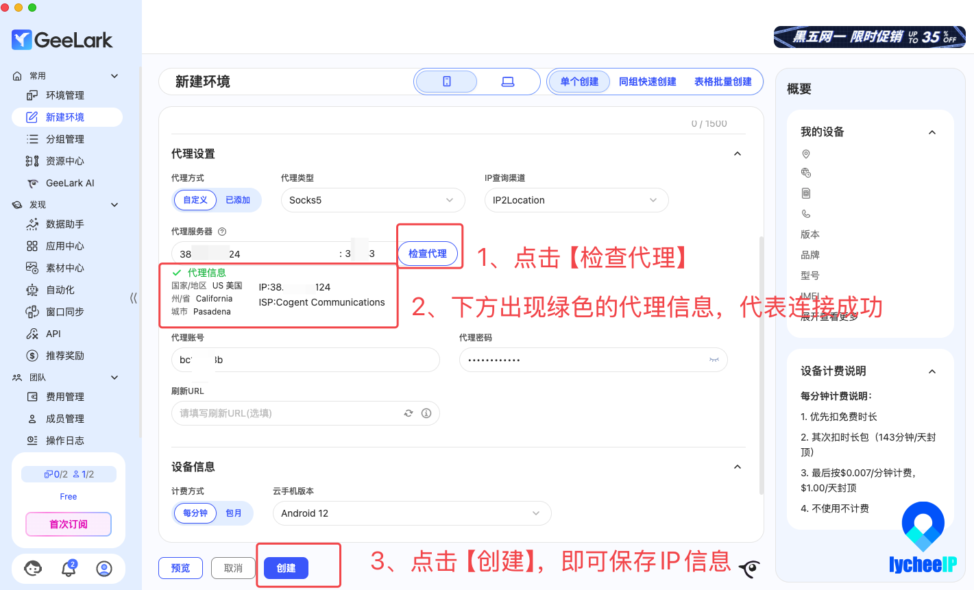Click the info icon in 刷新URL field
The height and width of the screenshot is (590, 974).
tap(426, 413)
